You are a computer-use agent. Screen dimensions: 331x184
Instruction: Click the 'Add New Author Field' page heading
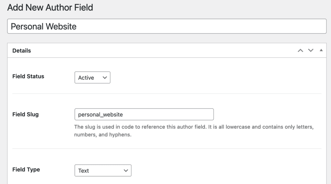coord(50,7)
